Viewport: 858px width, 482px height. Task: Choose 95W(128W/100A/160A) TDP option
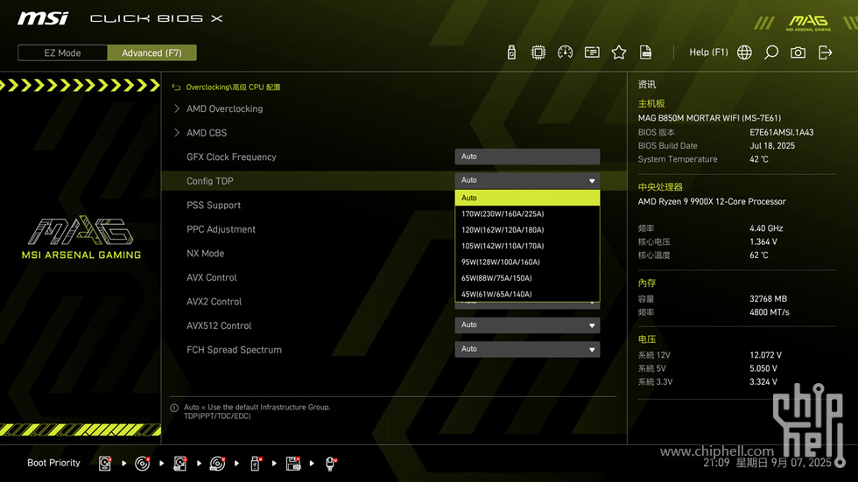(527, 262)
